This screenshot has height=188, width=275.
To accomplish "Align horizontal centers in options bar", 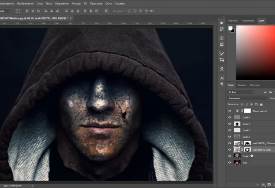I will (52, 11).
